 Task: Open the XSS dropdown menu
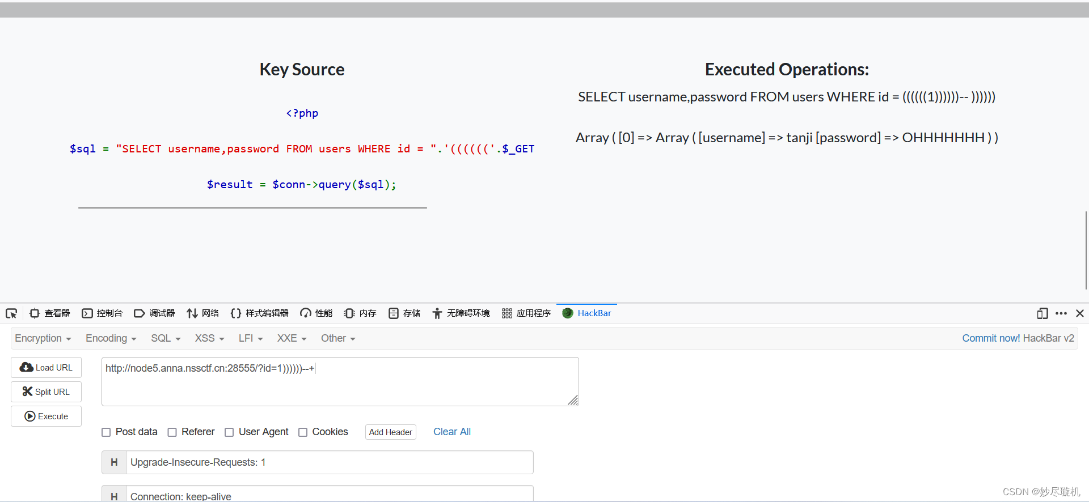(x=210, y=338)
